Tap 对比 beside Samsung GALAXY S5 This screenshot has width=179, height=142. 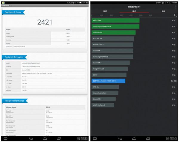174,57
